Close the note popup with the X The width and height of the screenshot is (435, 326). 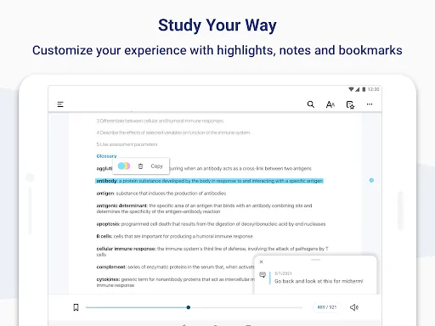point(262,261)
